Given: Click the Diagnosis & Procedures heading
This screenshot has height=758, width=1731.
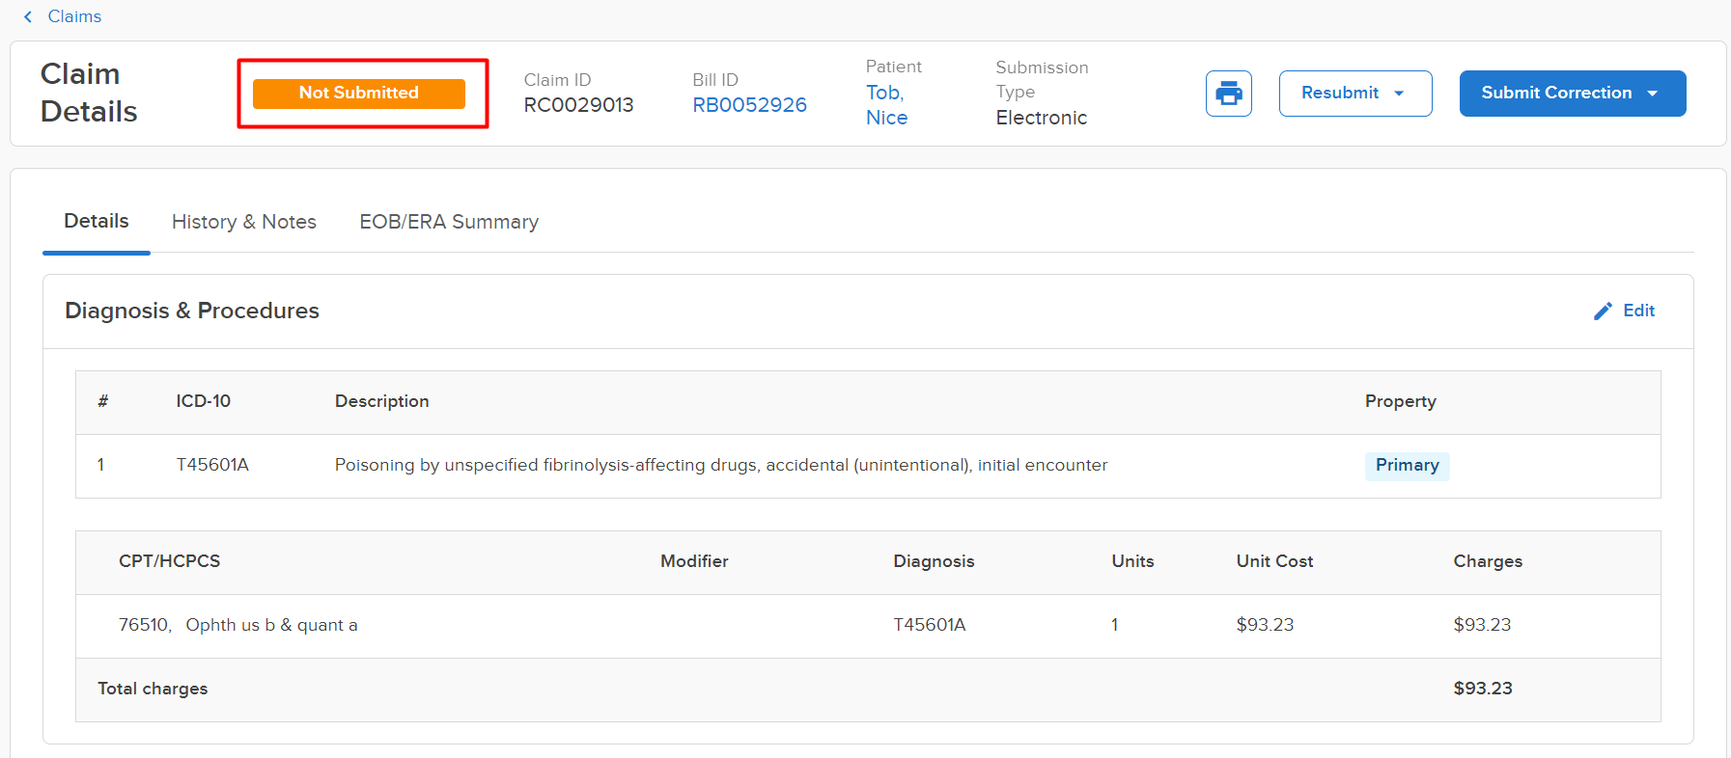Looking at the screenshot, I should click(192, 311).
